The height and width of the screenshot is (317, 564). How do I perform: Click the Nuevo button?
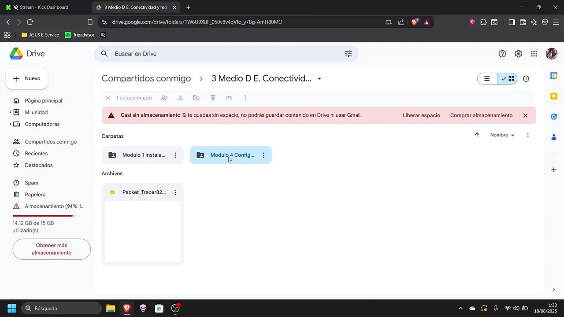point(27,78)
